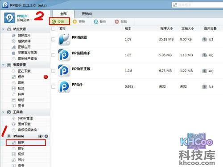Click the search field at top right
This screenshot has width=223, height=167.
(x=197, y=5)
